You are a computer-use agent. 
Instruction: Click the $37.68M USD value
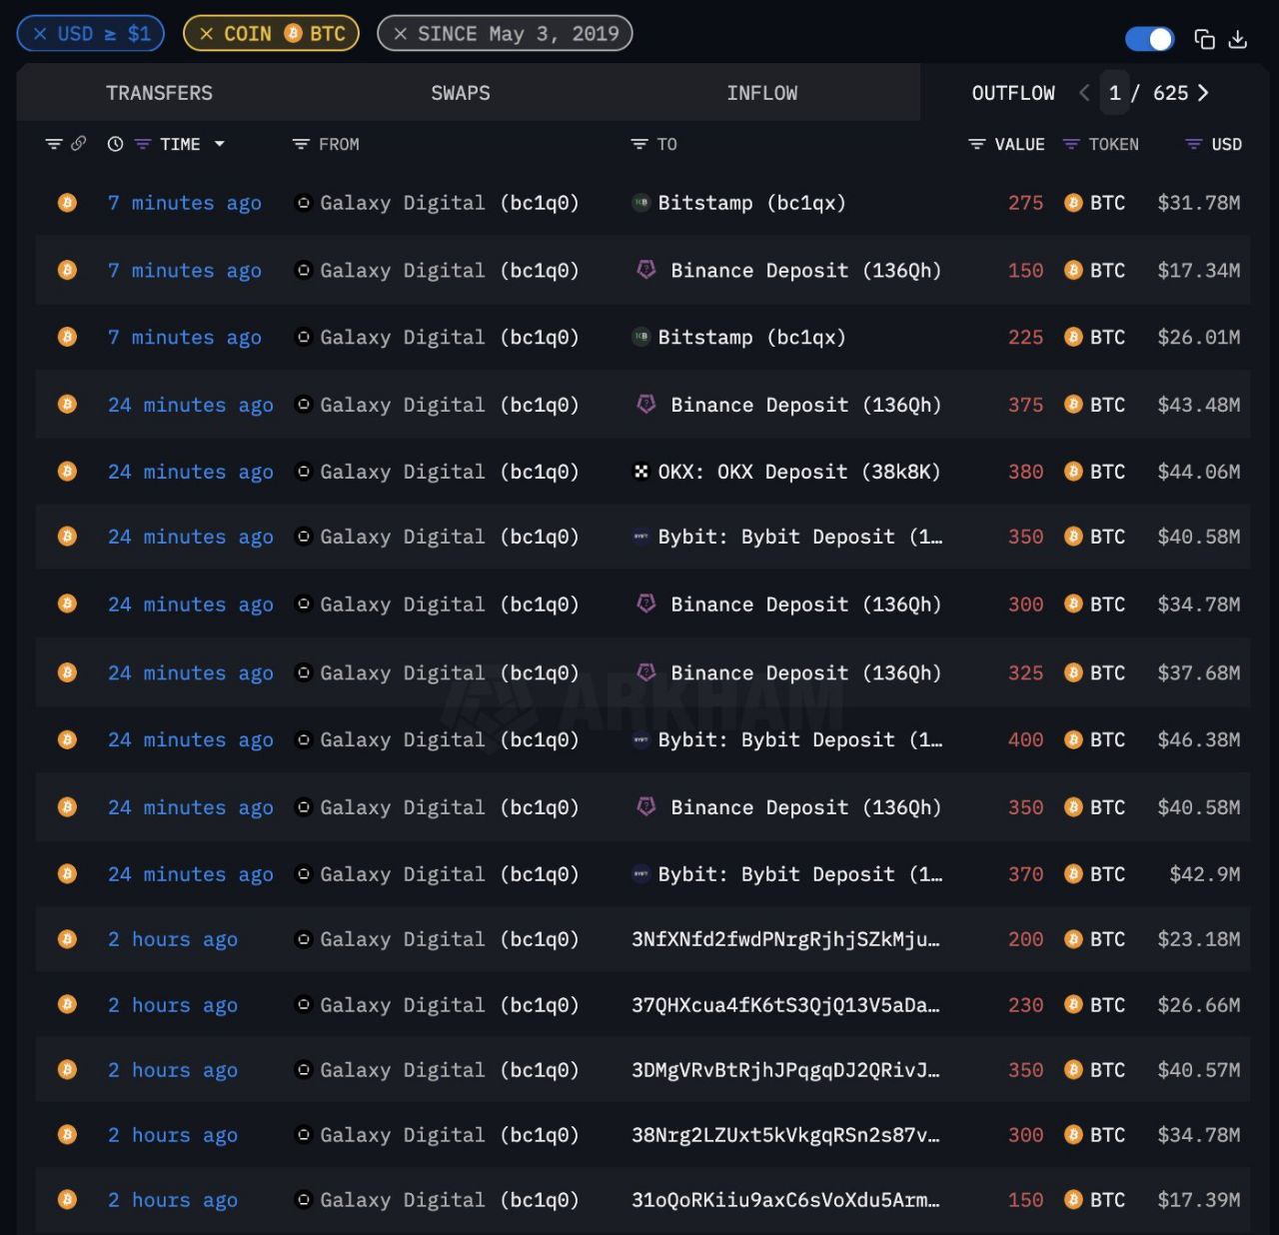tap(1198, 672)
